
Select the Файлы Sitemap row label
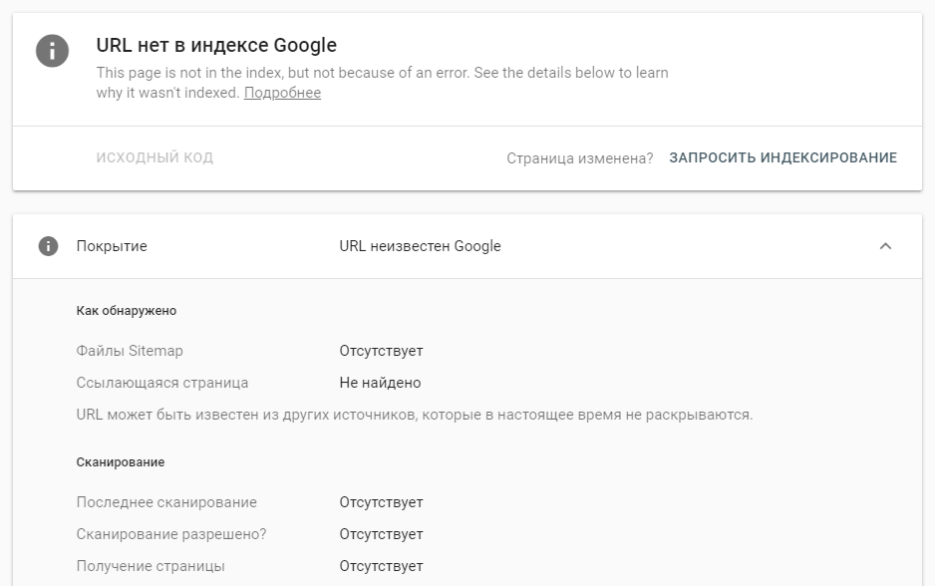(x=130, y=351)
